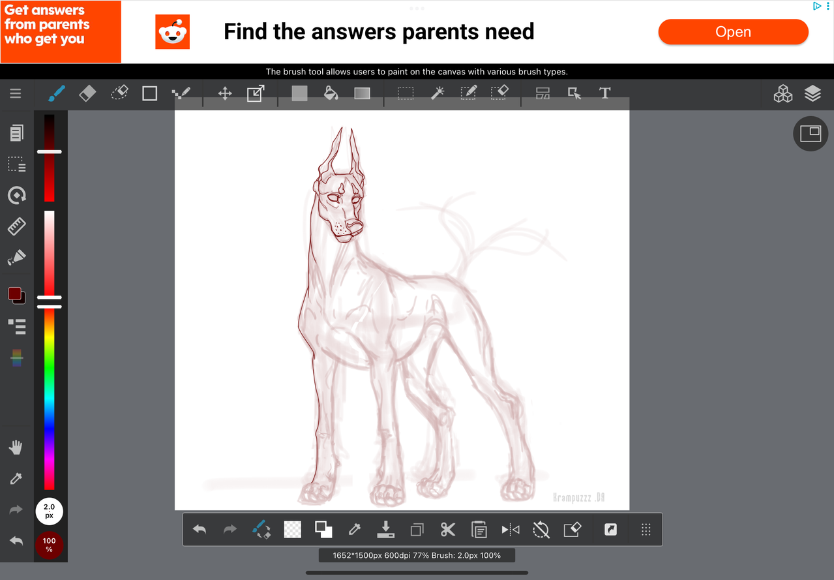Click undo in the bottom shortcut bar

200,530
